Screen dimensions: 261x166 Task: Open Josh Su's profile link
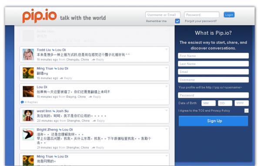tap(62, 111)
